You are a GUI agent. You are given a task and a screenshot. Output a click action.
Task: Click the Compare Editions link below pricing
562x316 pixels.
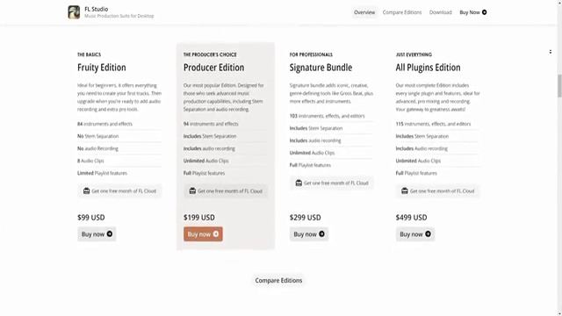point(278,281)
